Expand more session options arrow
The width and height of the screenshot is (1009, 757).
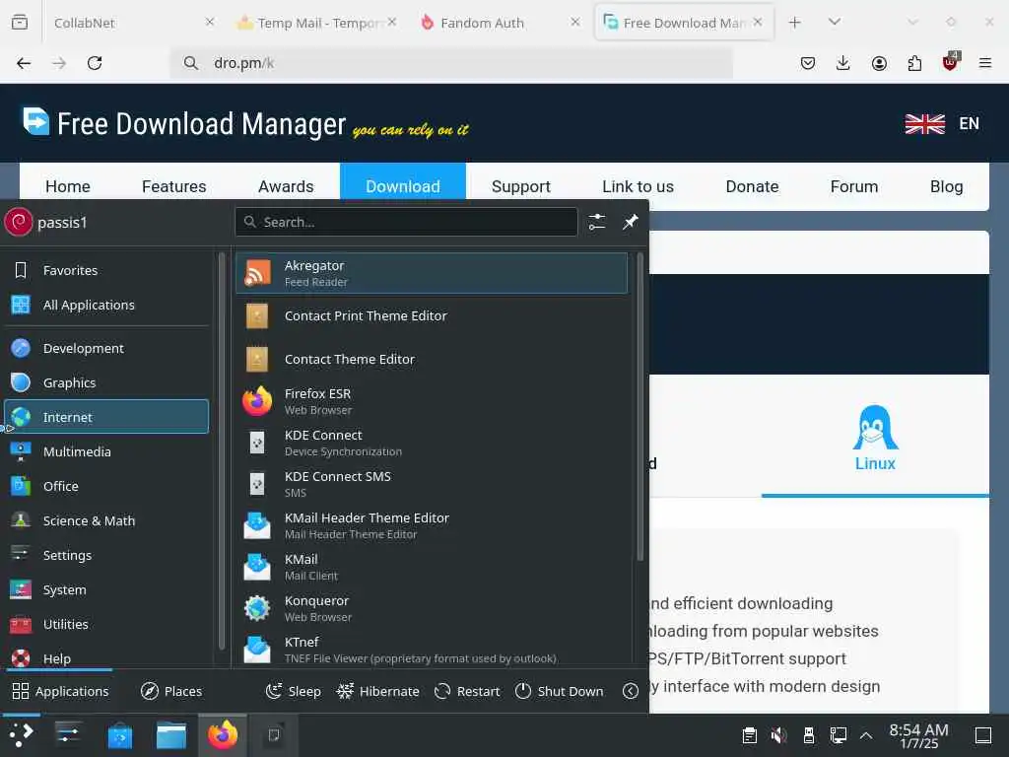point(631,691)
